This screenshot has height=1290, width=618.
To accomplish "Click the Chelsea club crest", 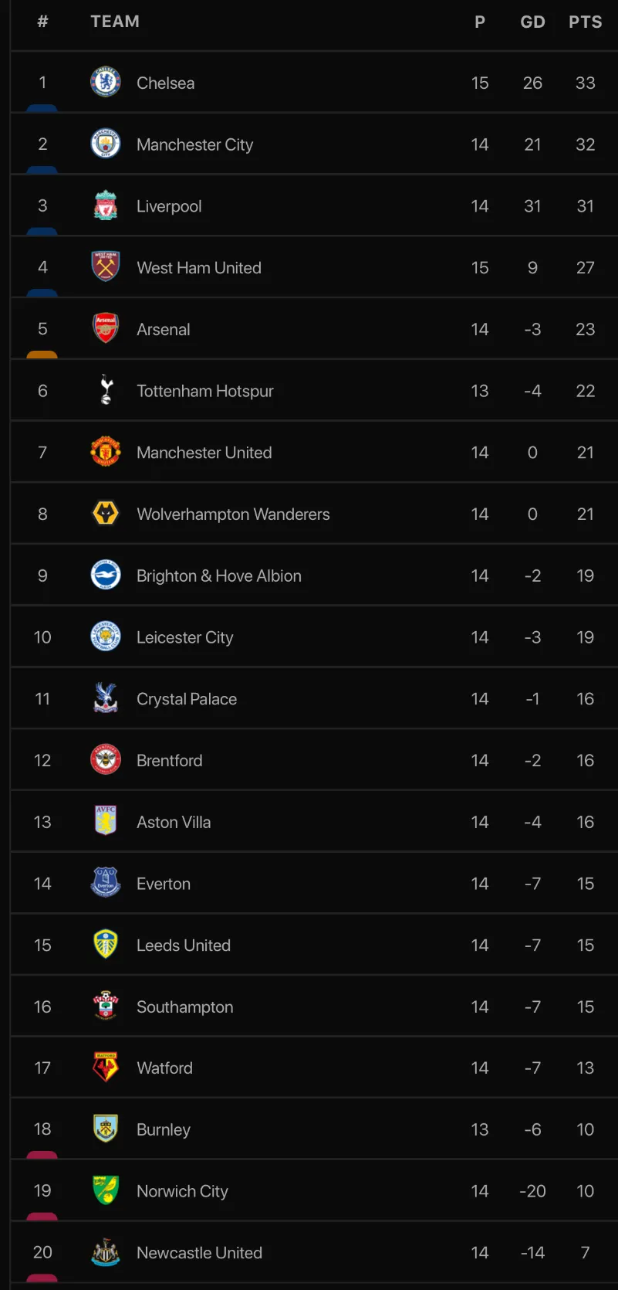I will coord(106,82).
